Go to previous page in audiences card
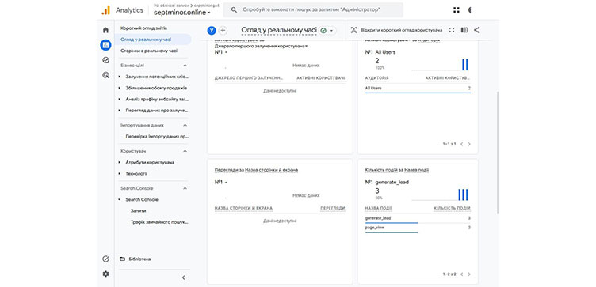 pos(461,144)
